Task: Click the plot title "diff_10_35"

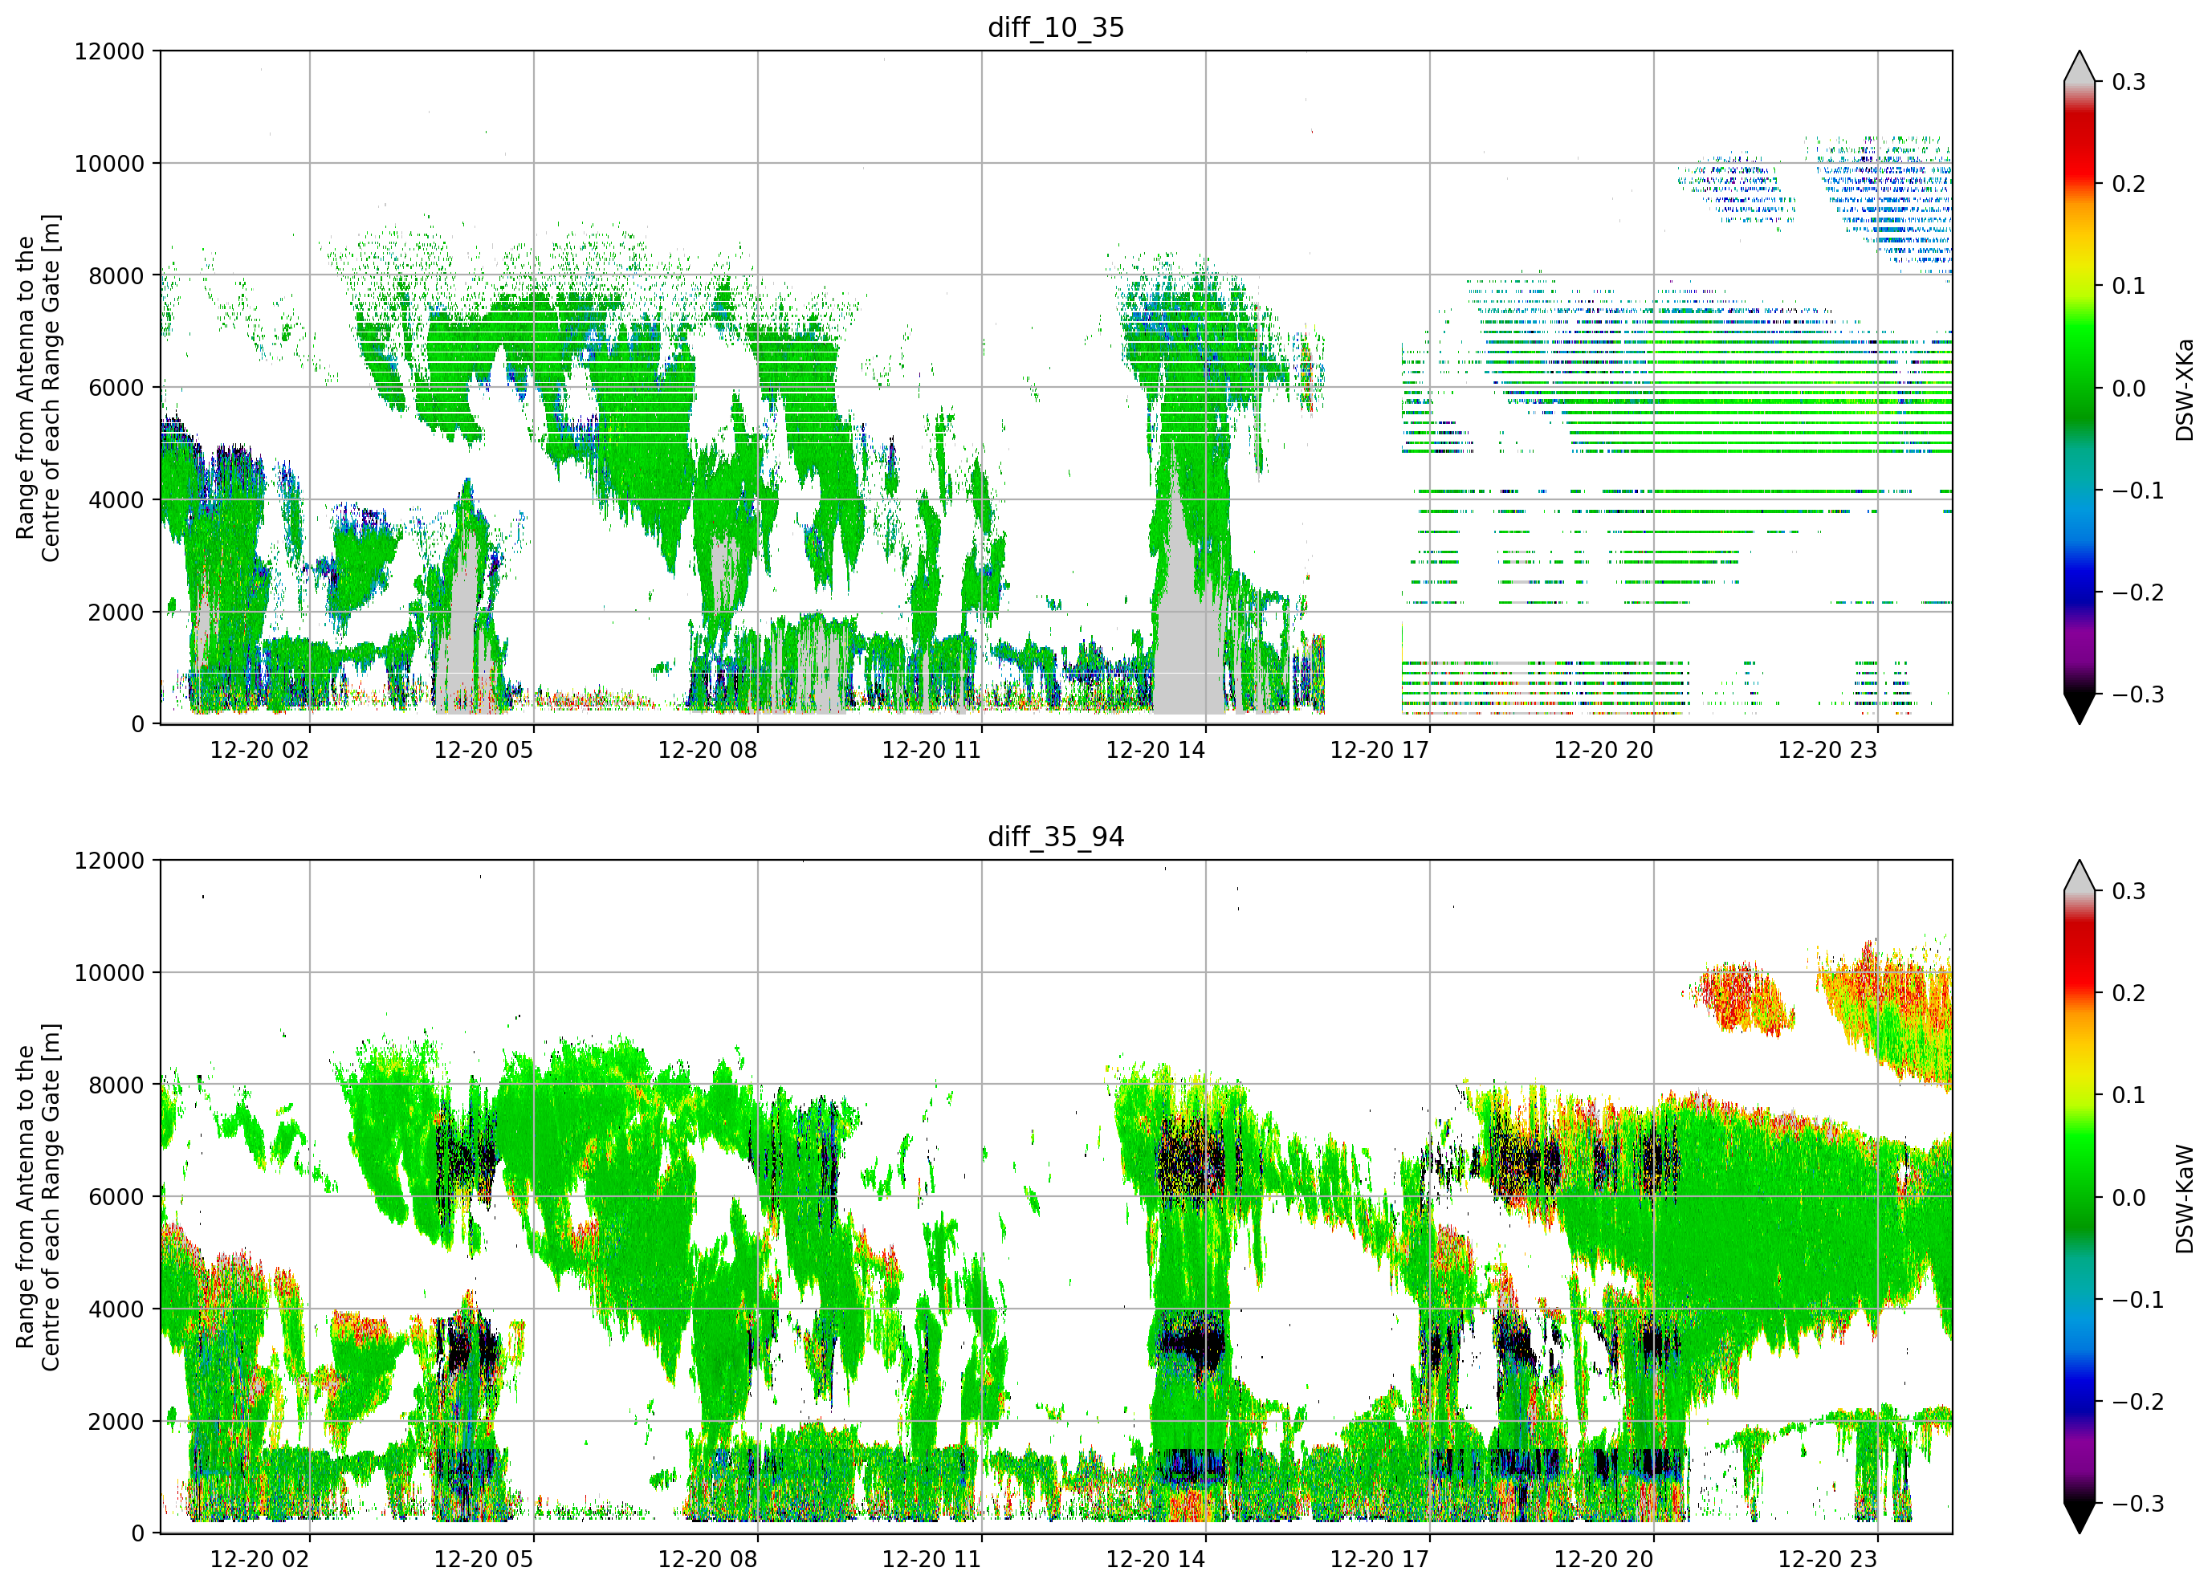Action: [1057, 27]
